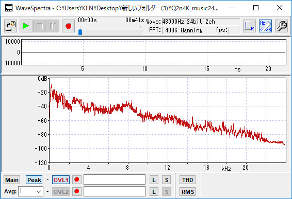Click the 00m00s elapsed time label
The image size is (292, 199).
click(x=87, y=20)
